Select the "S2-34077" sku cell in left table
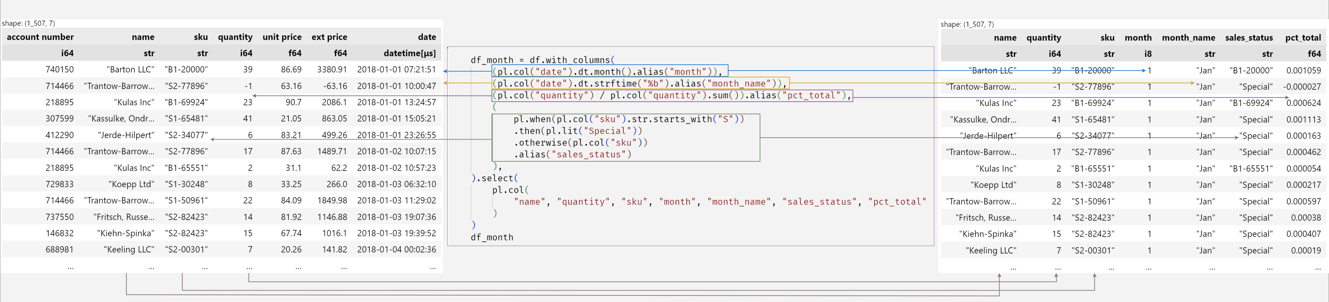 click(186, 135)
